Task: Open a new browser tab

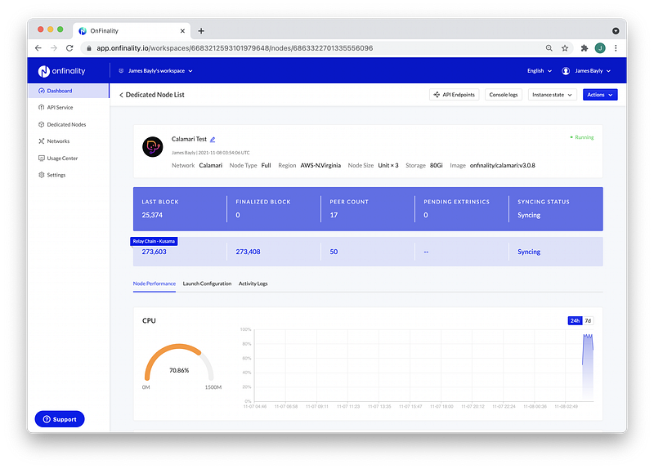Action: click(201, 31)
